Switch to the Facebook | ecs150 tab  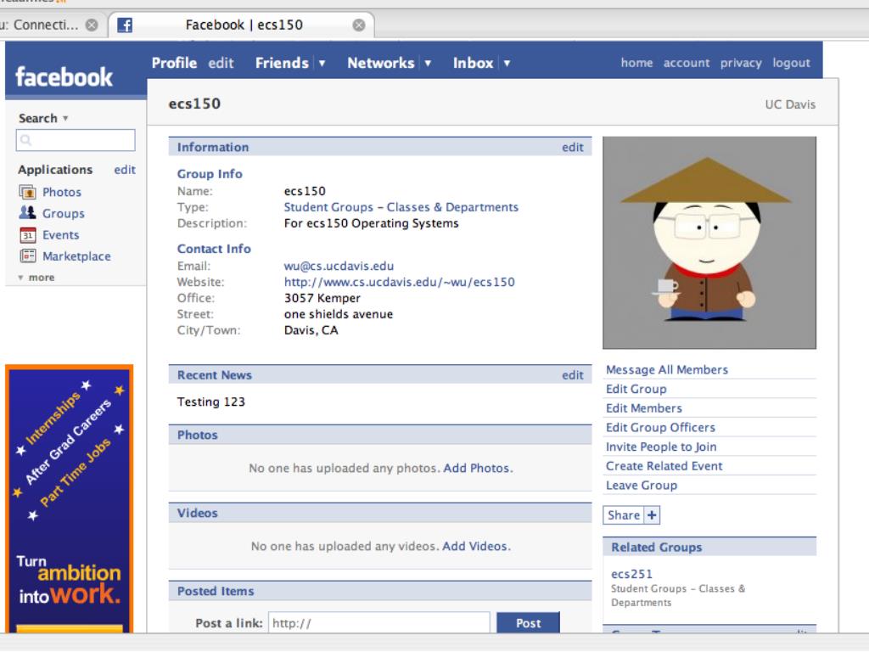point(242,25)
